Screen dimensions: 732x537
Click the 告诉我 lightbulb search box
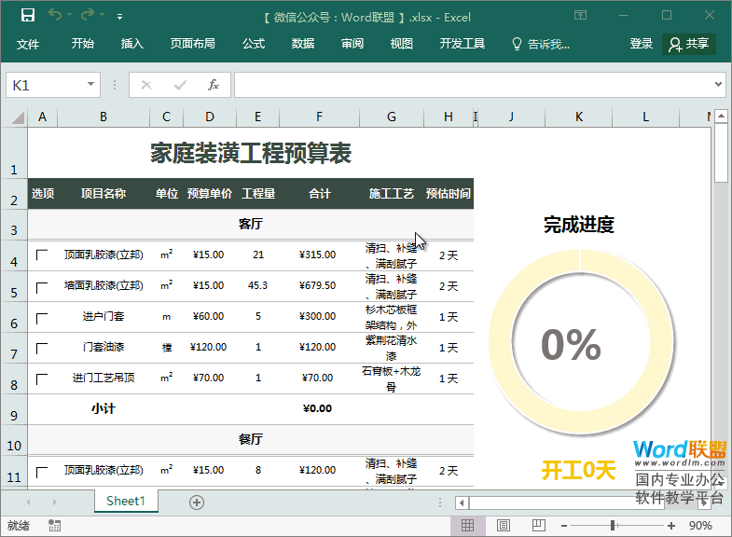pyautogui.click(x=541, y=45)
